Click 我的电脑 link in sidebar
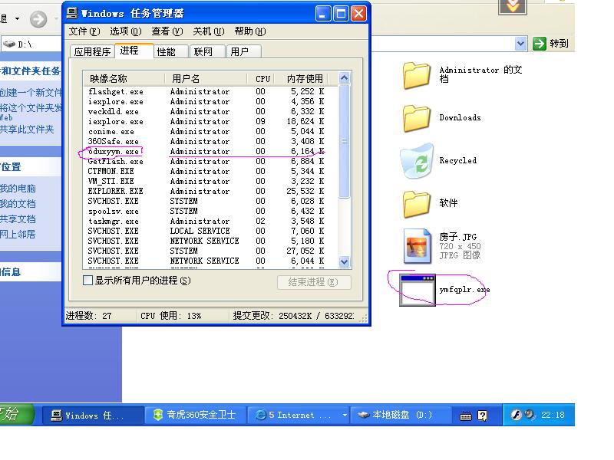This screenshot has width=614, height=460. (18, 189)
